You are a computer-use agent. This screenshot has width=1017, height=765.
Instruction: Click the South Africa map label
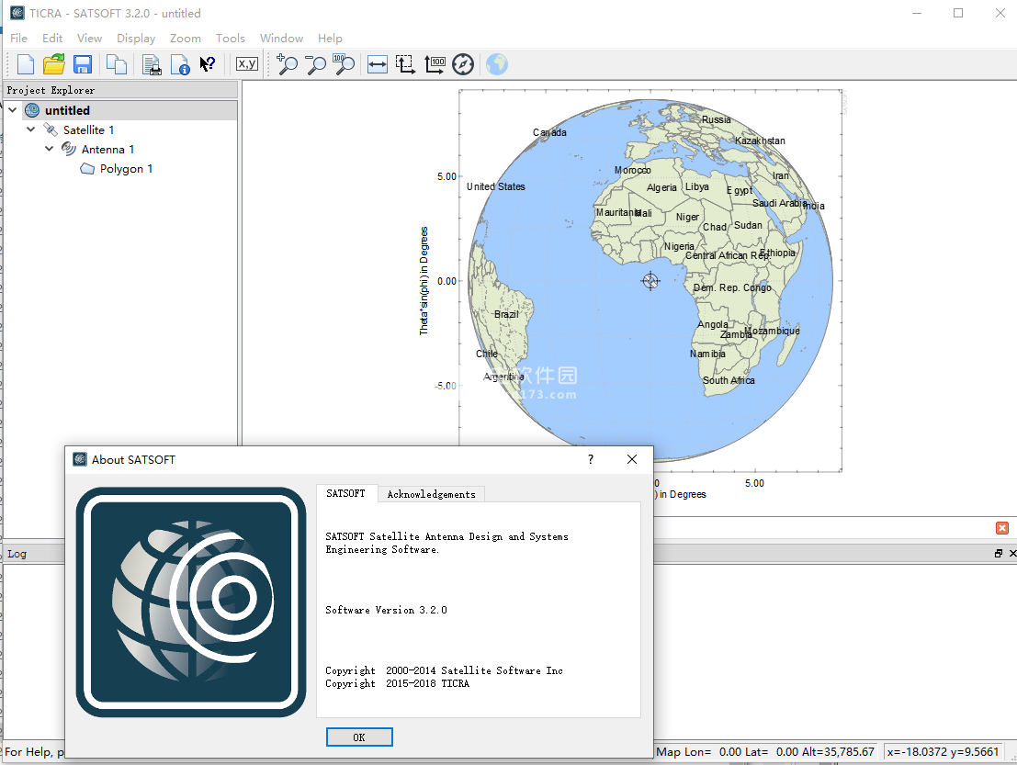click(729, 380)
